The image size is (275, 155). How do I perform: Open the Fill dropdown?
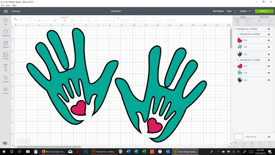point(48,20)
